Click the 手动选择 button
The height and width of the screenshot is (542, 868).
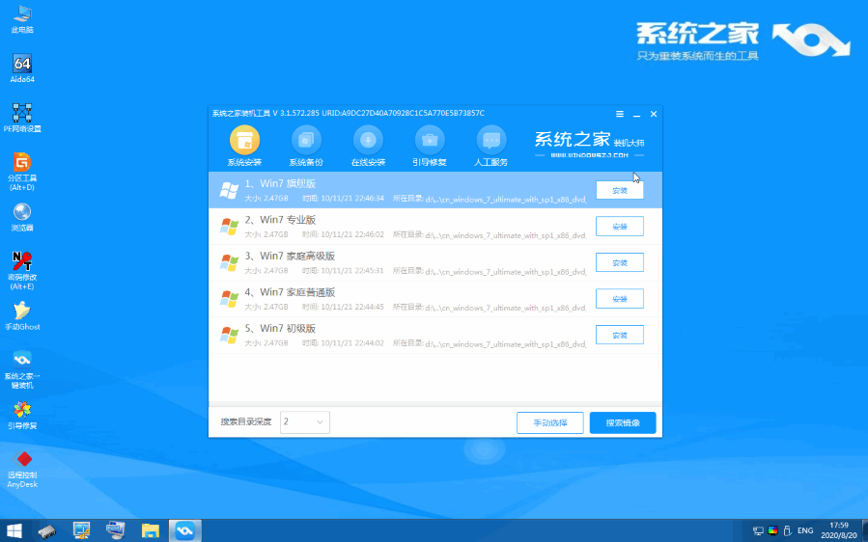(549, 422)
